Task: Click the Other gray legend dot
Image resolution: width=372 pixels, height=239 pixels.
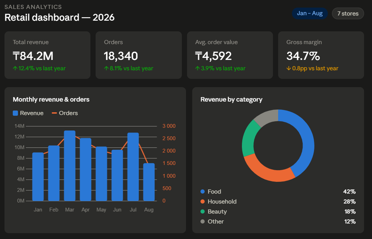Action: coord(203,221)
